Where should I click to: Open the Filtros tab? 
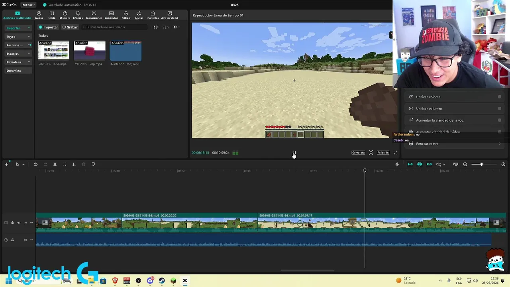pos(126,15)
